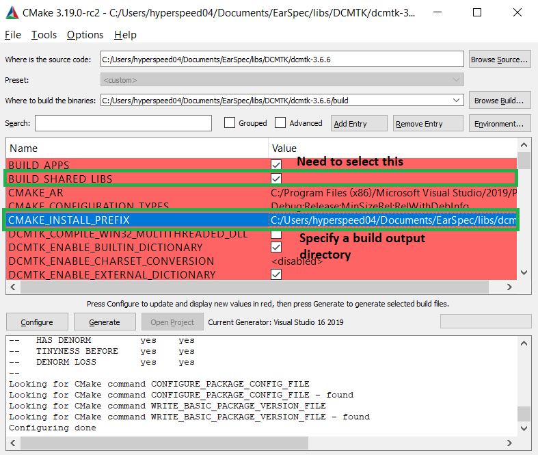Click output log scroll left arrow
538x455 pixels.
coord(13,443)
